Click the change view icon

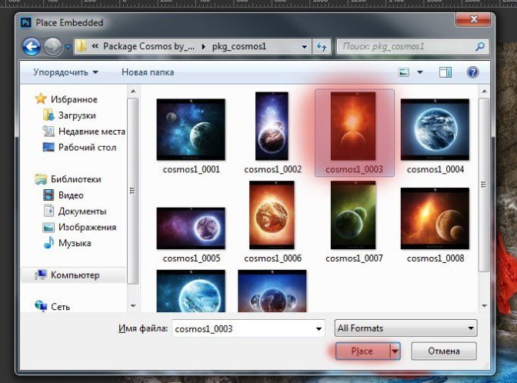pos(404,72)
